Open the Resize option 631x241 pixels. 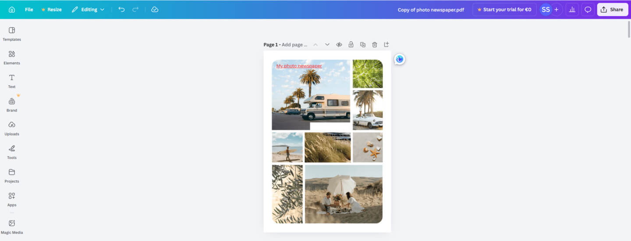tap(51, 10)
